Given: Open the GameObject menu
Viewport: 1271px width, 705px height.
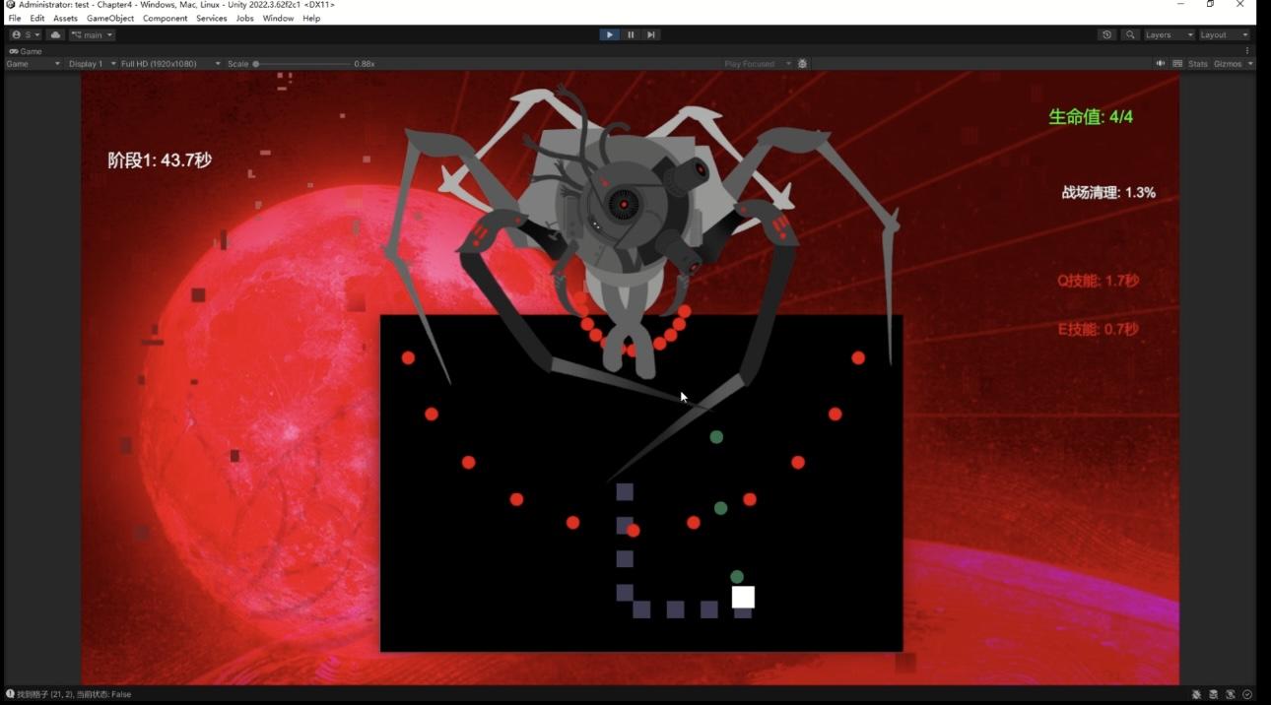Looking at the screenshot, I should coord(109,19).
